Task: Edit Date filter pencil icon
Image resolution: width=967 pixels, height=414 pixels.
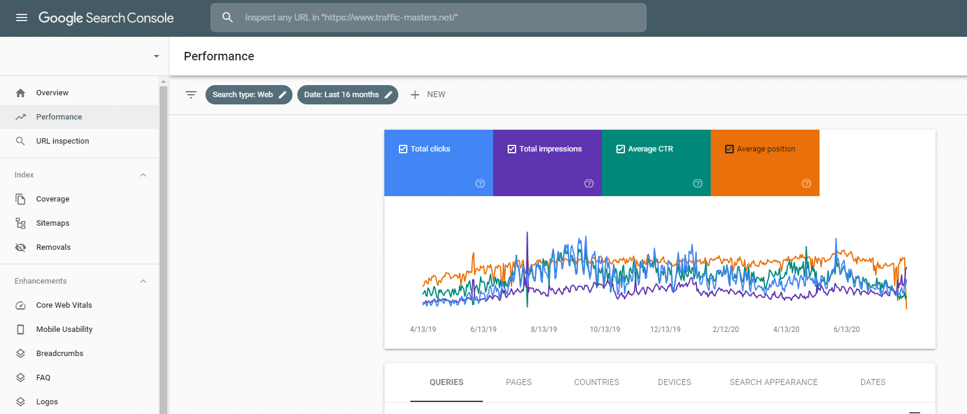Action: (x=389, y=95)
